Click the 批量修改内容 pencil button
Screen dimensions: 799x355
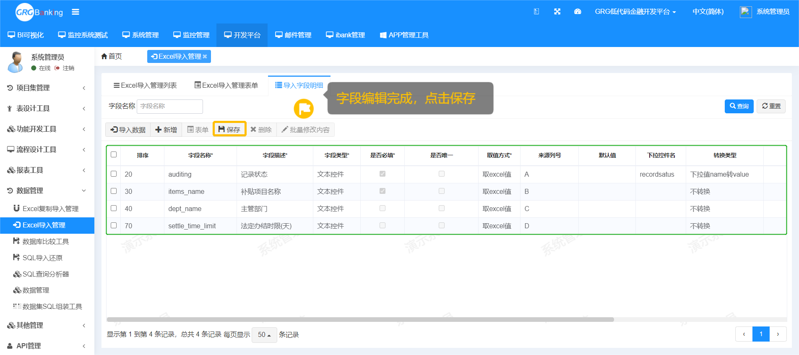click(x=305, y=130)
